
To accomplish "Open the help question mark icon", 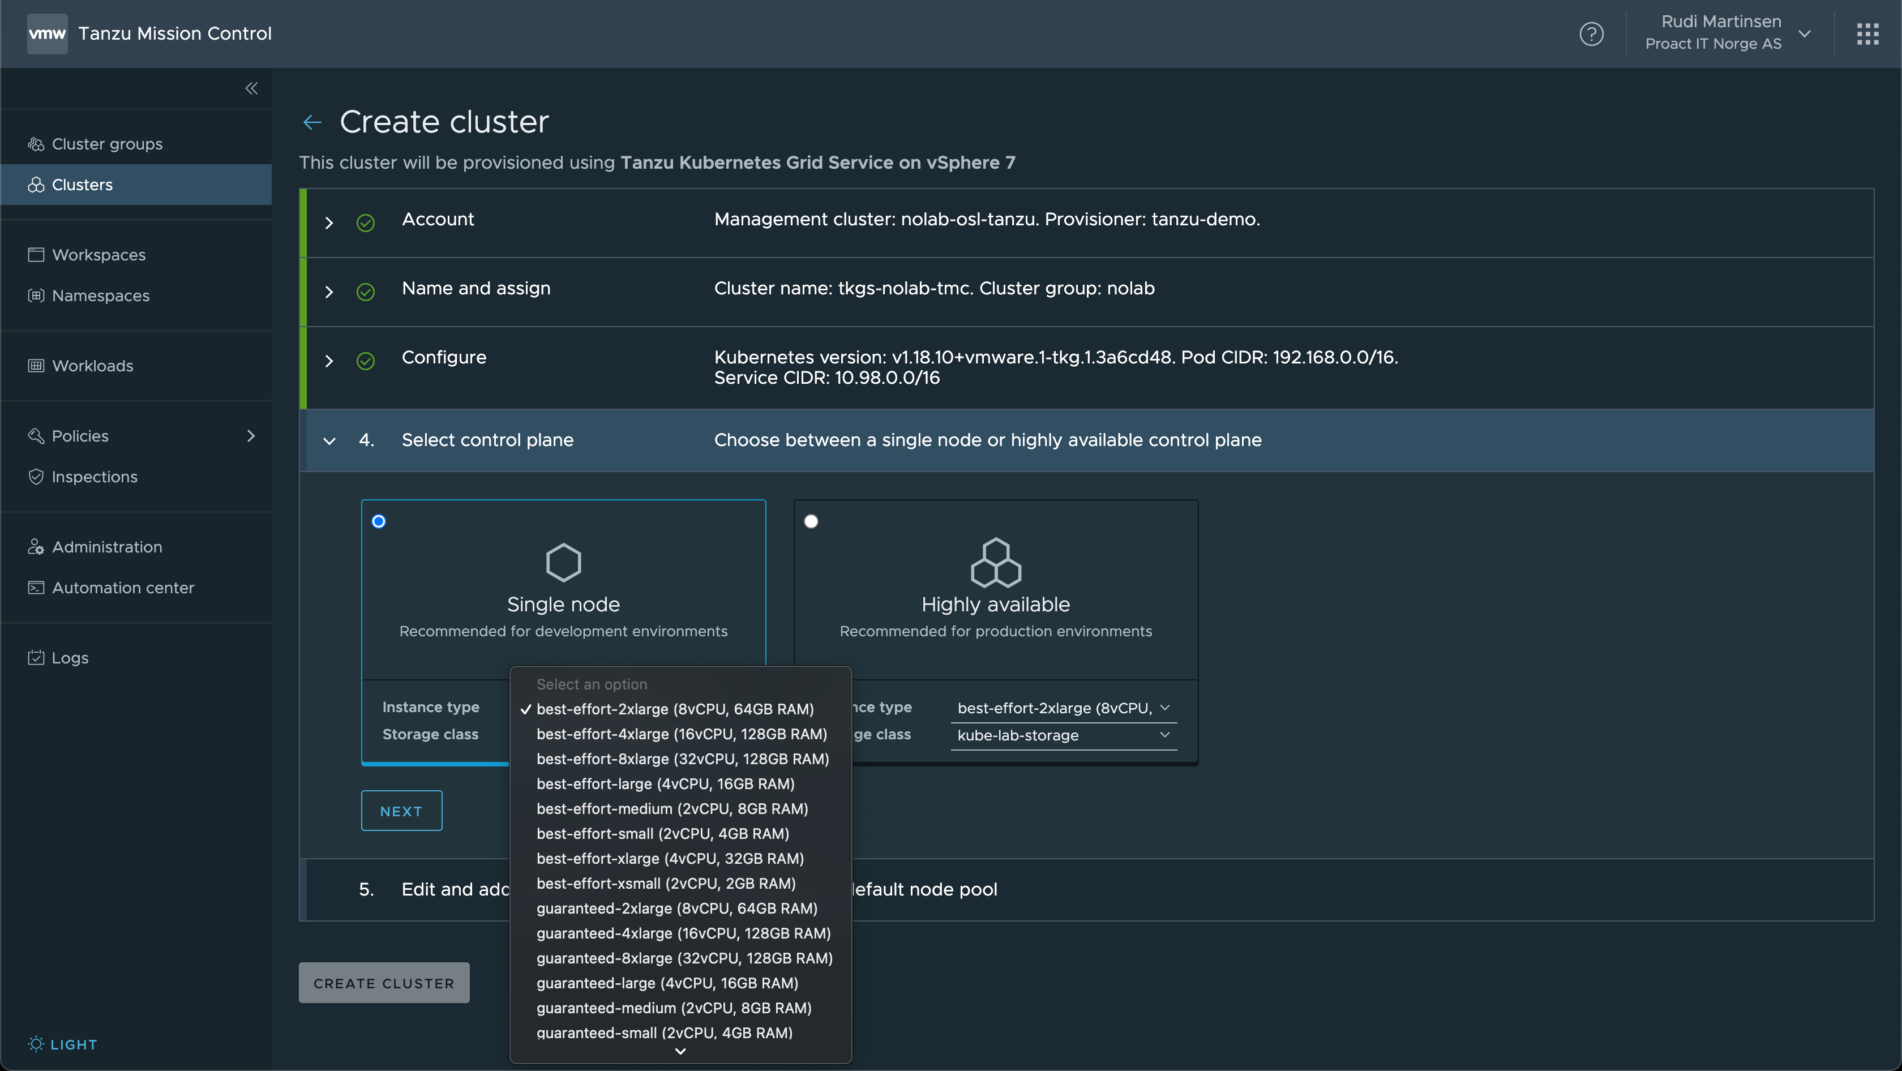I will pos(1591,33).
